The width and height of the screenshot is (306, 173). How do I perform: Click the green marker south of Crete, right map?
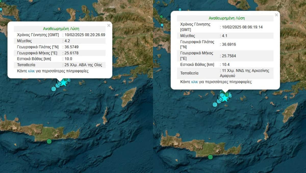(210, 157)
